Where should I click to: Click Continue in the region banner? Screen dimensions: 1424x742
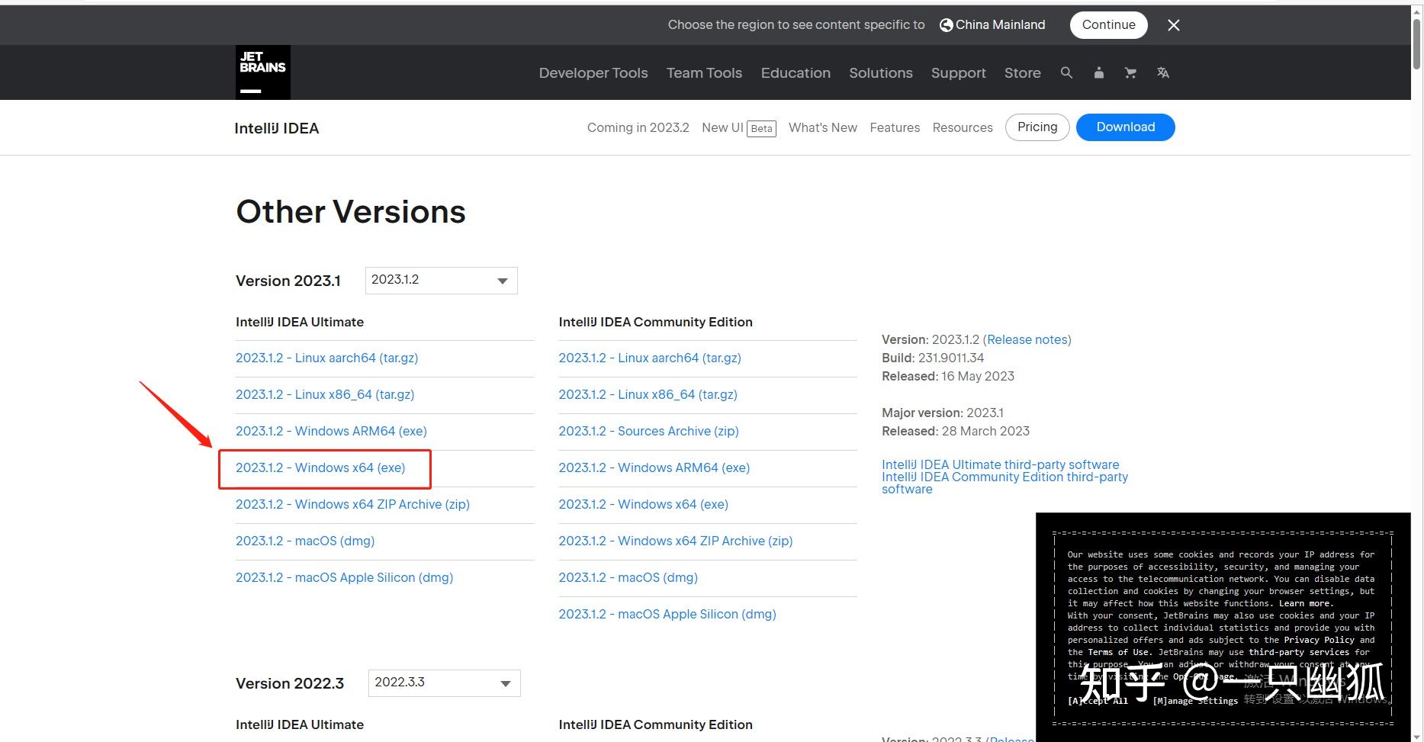point(1108,24)
